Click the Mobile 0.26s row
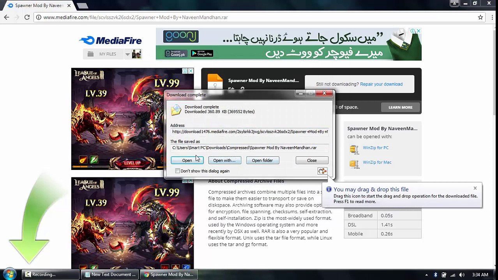 pyautogui.click(x=383, y=234)
